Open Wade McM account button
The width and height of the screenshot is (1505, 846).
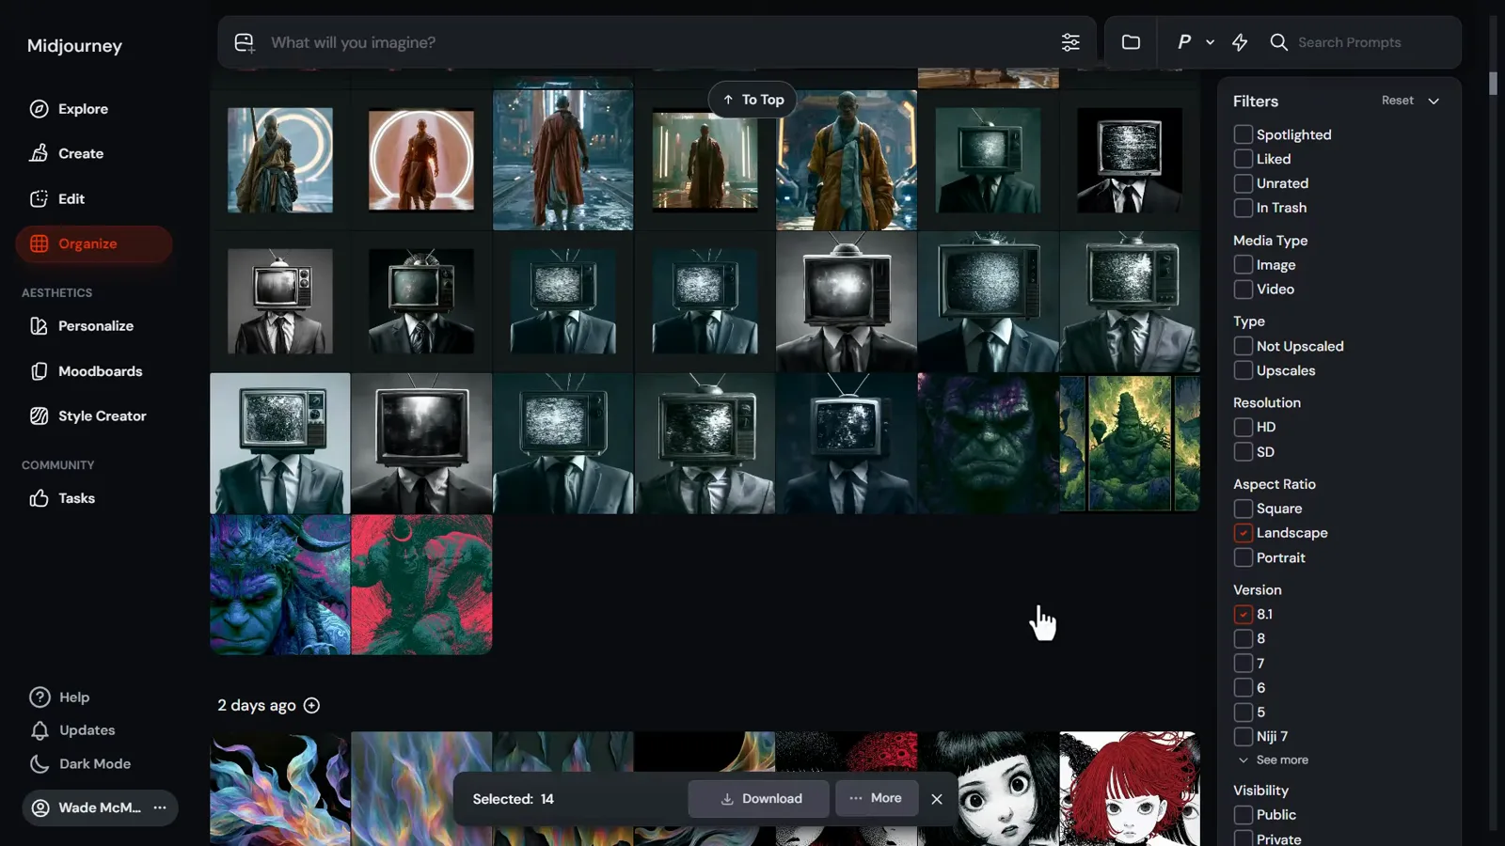[100, 807]
